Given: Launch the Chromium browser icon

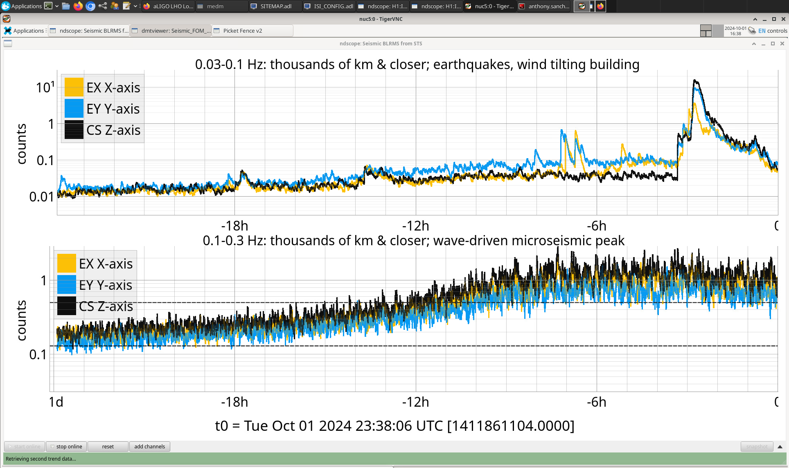Looking at the screenshot, I should click(90, 6).
